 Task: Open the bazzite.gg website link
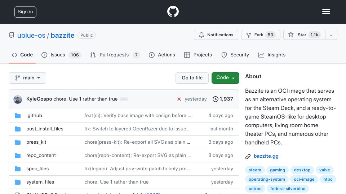(266, 156)
